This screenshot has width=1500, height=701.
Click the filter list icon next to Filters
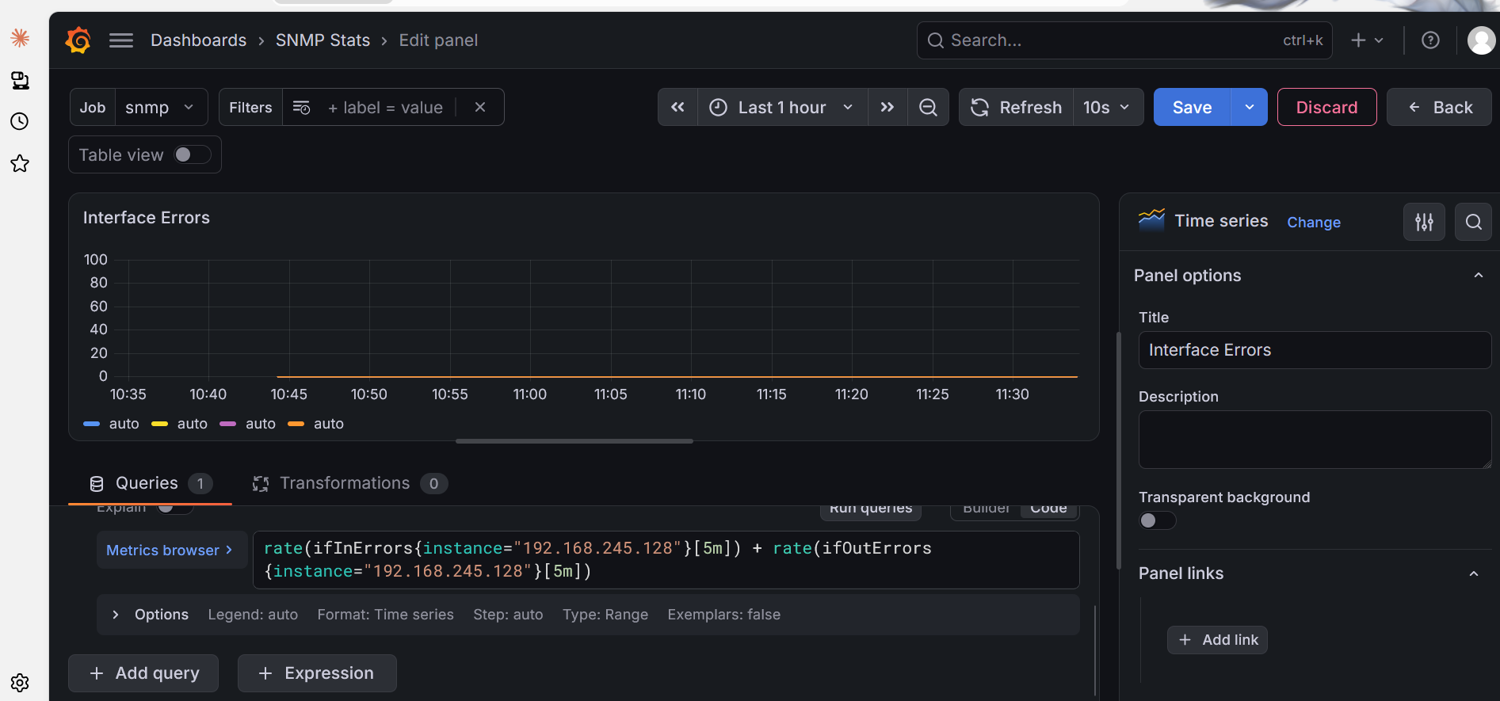tap(301, 107)
